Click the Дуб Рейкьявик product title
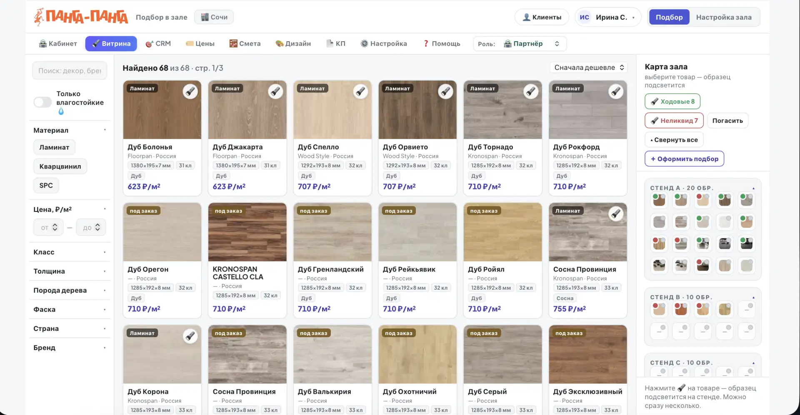 (409, 269)
